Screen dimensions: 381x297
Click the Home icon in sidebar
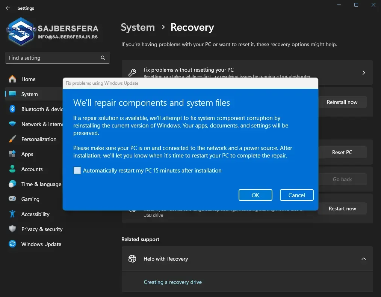coord(12,79)
